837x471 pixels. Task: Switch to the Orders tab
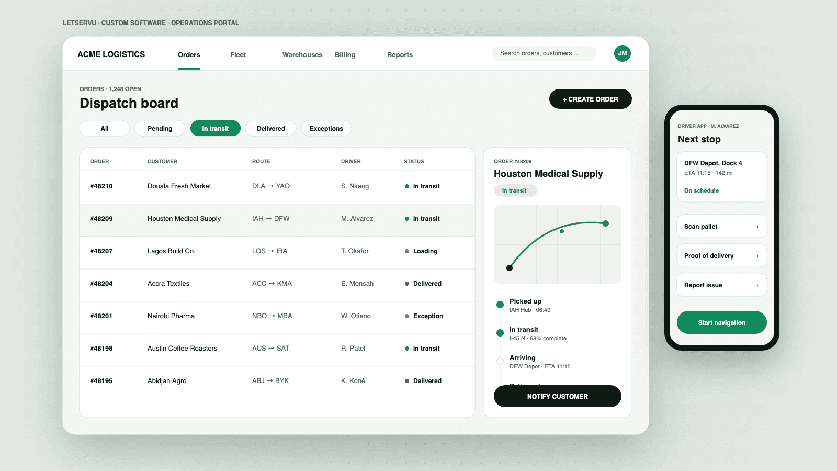(x=189, y=55)
